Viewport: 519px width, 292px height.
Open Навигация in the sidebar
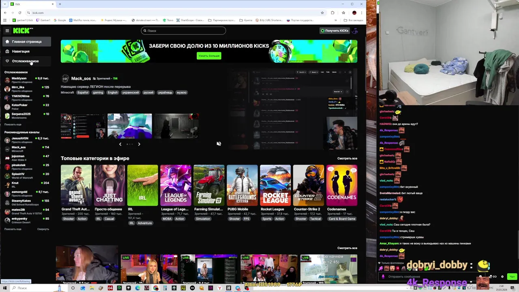pyautogui.click(x=26, y=52)
